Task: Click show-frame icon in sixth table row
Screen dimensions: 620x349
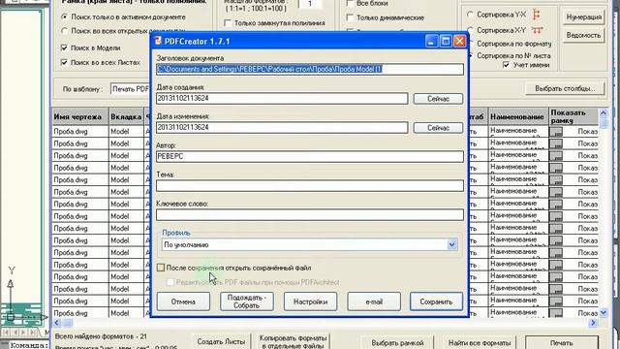Action: click(x=556, y=192)
